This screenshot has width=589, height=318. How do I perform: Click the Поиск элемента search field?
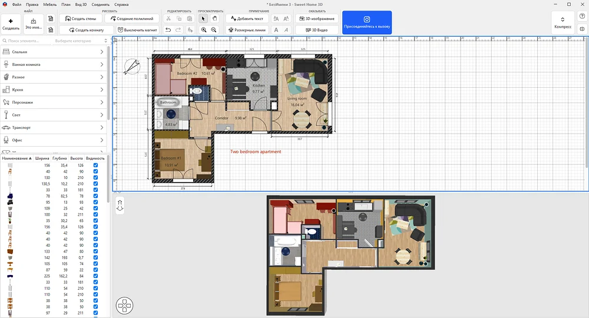(x=27, y=41)
